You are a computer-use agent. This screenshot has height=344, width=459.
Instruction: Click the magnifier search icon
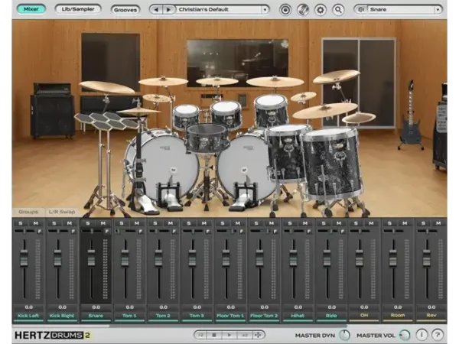click(338, 10)
